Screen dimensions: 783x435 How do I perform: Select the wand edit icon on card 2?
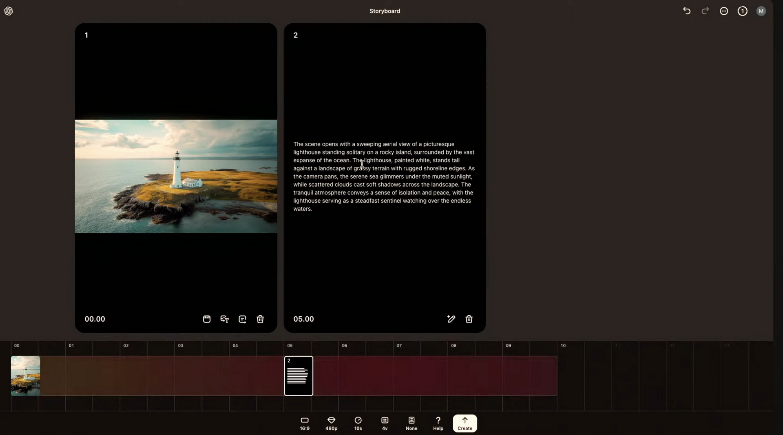(x=451, y=319)
